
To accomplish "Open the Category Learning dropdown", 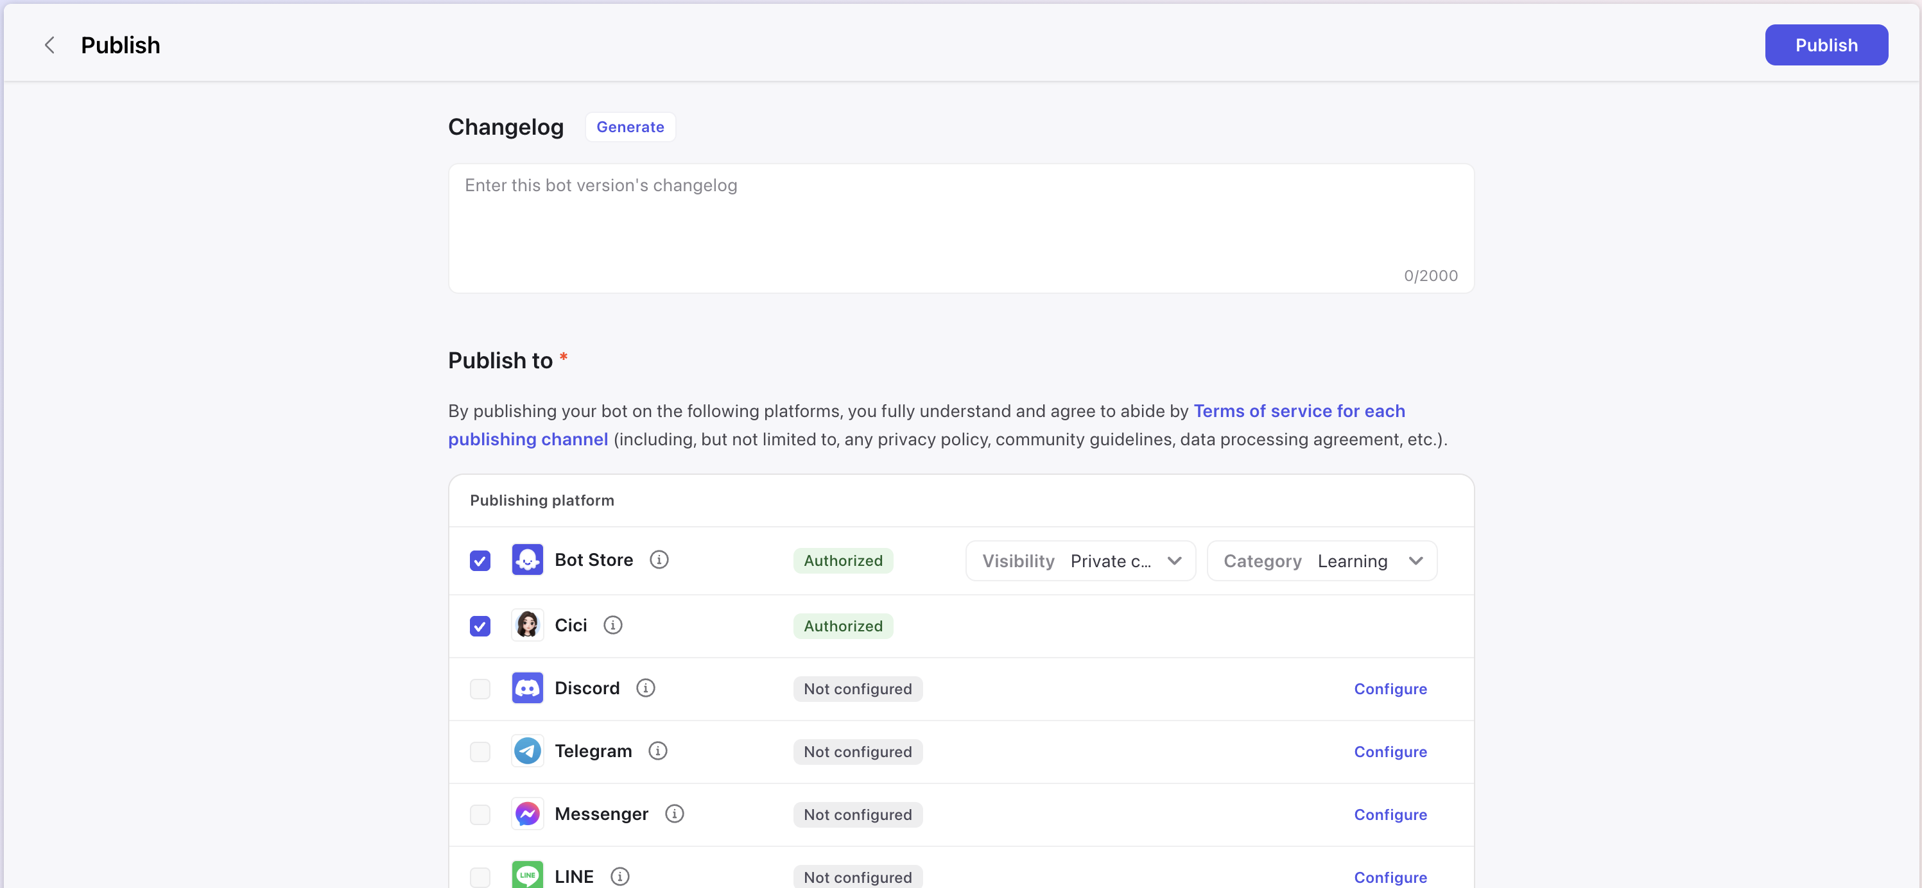I will [x=1321, y=561].
